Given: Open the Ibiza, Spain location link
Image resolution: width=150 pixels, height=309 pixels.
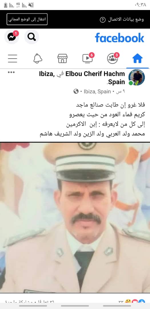Looking at the screenshot, I should tap(97, 92).
